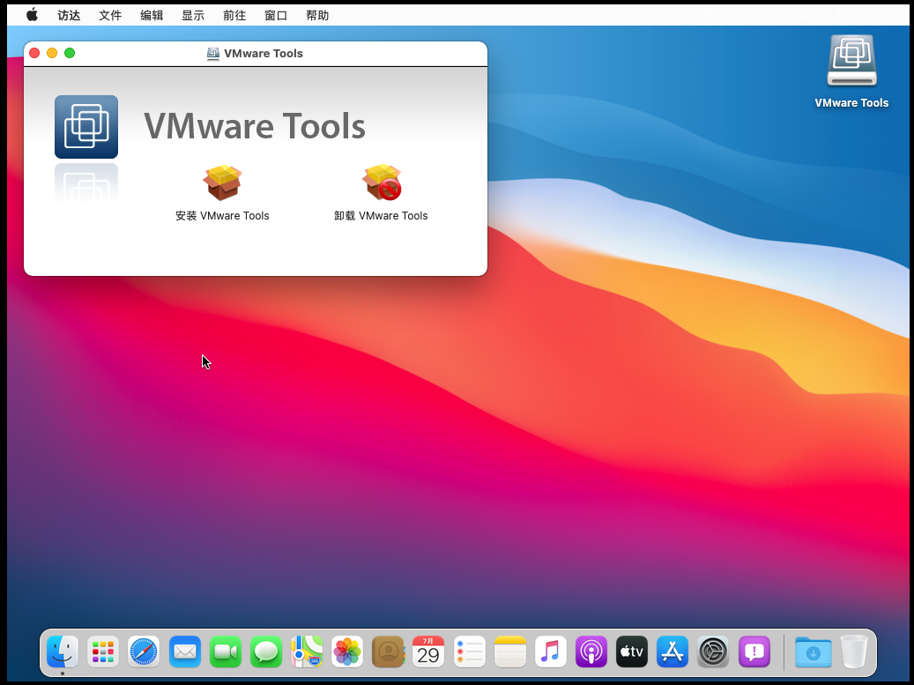Open the 前往 menu
914x685 pixels.
coord(234,16)
